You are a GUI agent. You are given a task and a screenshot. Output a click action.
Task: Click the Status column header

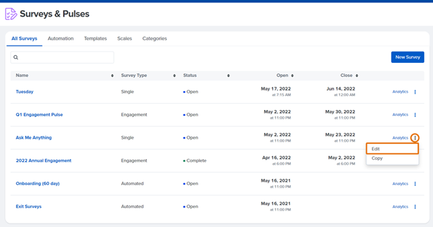[190, 75]
